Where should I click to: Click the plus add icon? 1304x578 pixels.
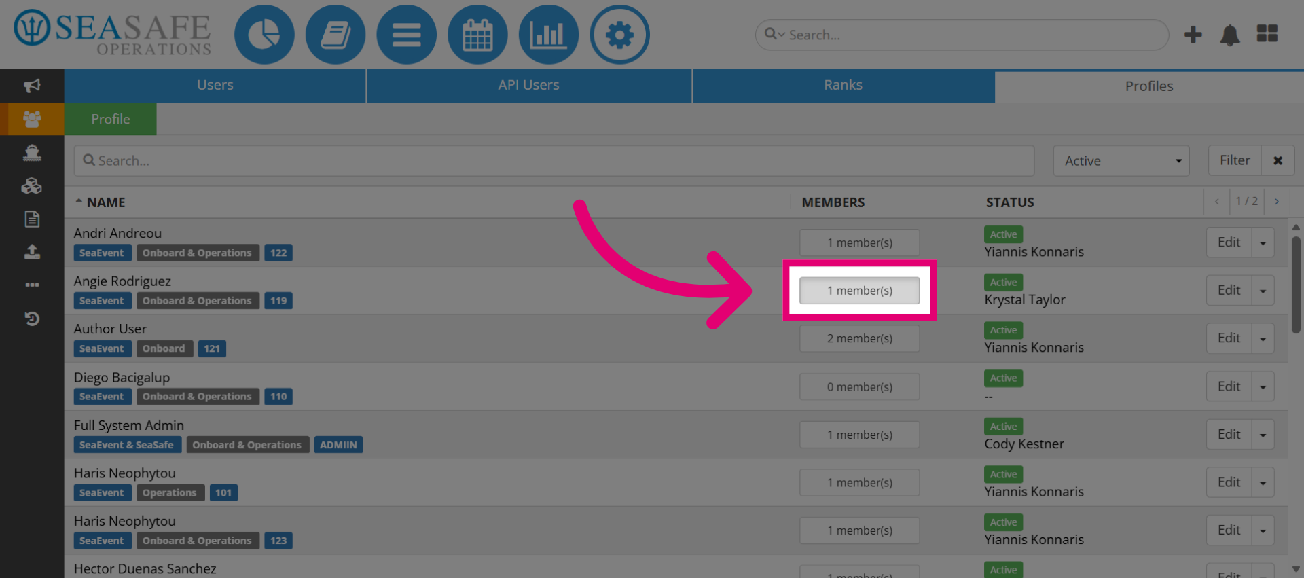1193,35
